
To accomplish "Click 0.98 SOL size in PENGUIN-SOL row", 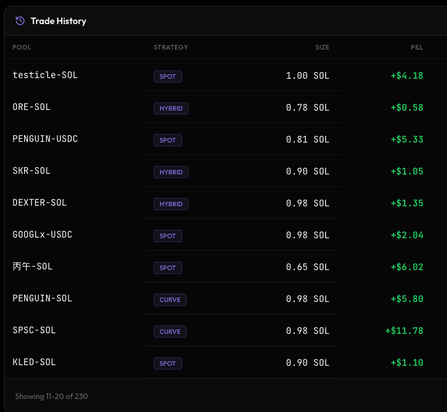I will [308, 299].
